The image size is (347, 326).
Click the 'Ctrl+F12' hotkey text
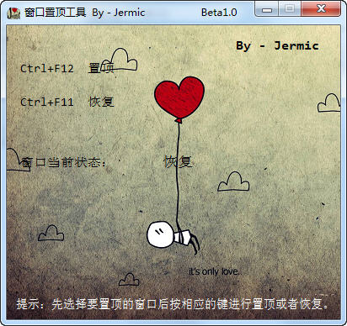(x=47, y=69)
